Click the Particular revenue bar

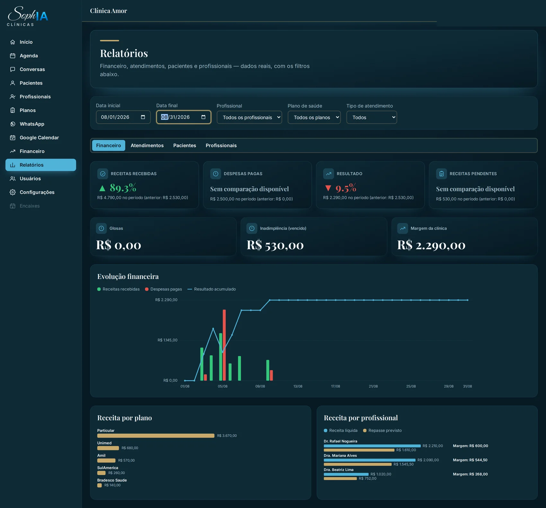pyautogui.click(x=156, y=436)
